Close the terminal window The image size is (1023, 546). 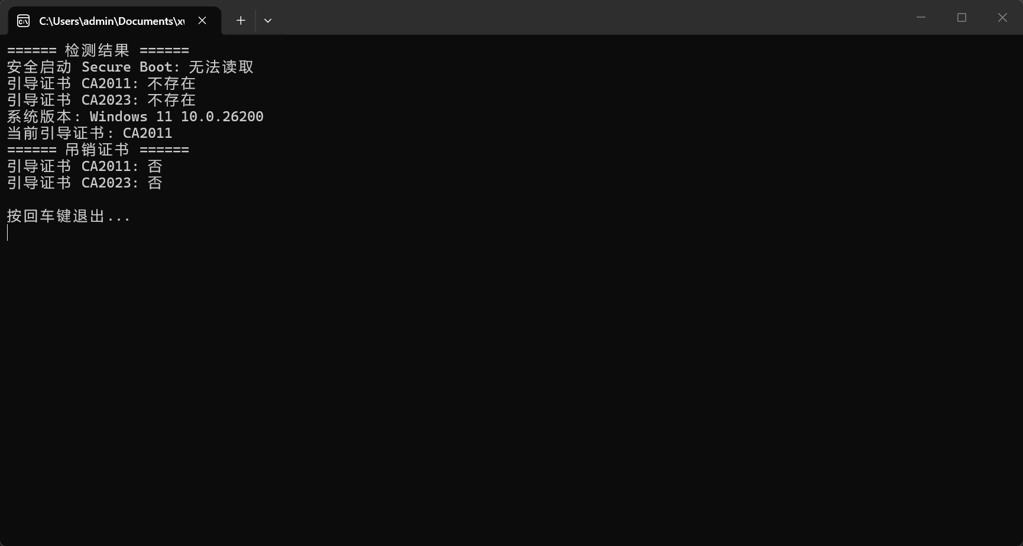tap(1002, 18)
